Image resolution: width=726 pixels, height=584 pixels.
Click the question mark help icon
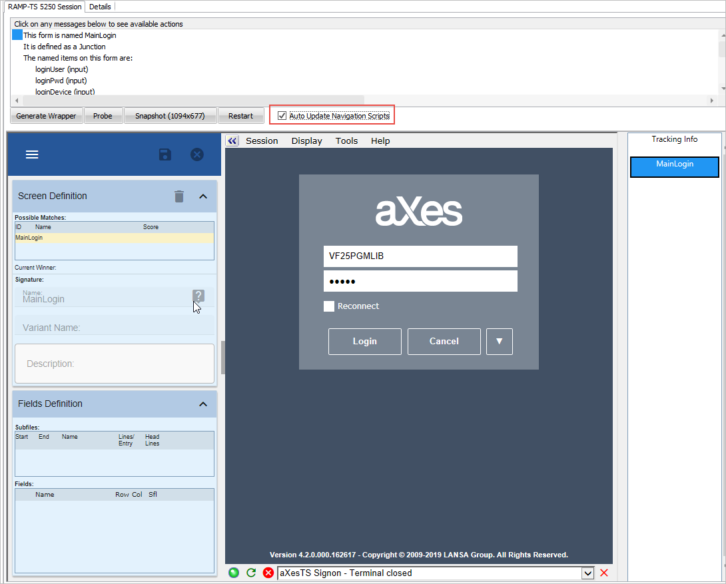point(198,296)
